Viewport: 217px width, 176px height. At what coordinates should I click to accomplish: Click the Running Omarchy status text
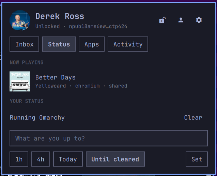click(37, 118)
